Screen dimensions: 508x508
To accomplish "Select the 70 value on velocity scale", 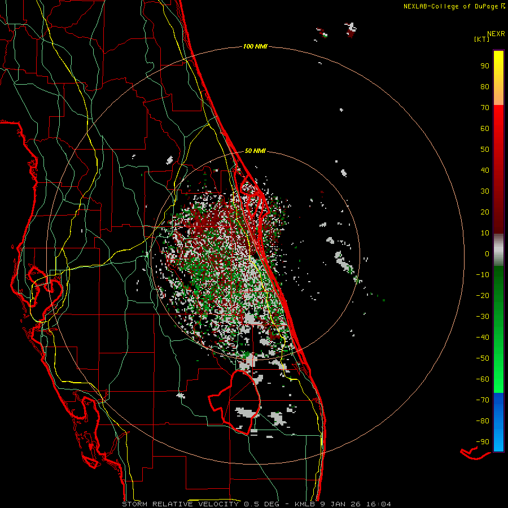I will [x=485, y=108].
